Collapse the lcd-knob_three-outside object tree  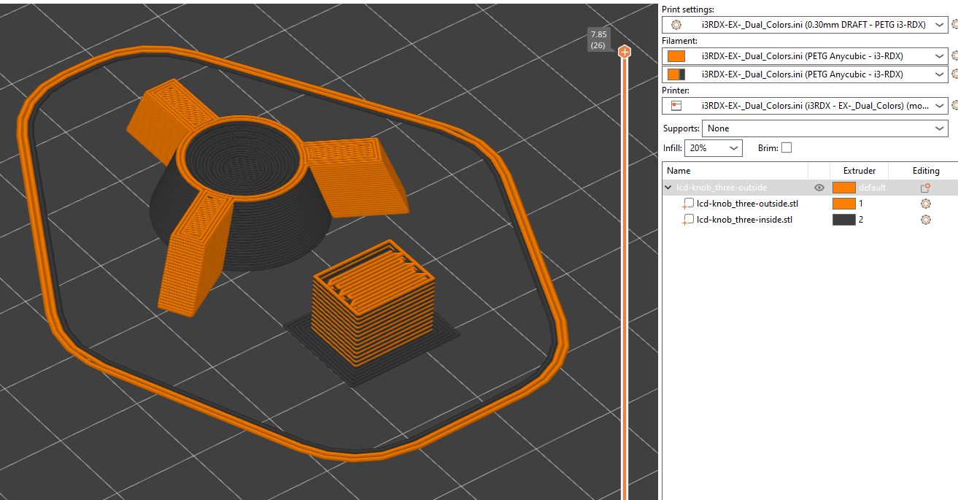click(x=668, y=188)
